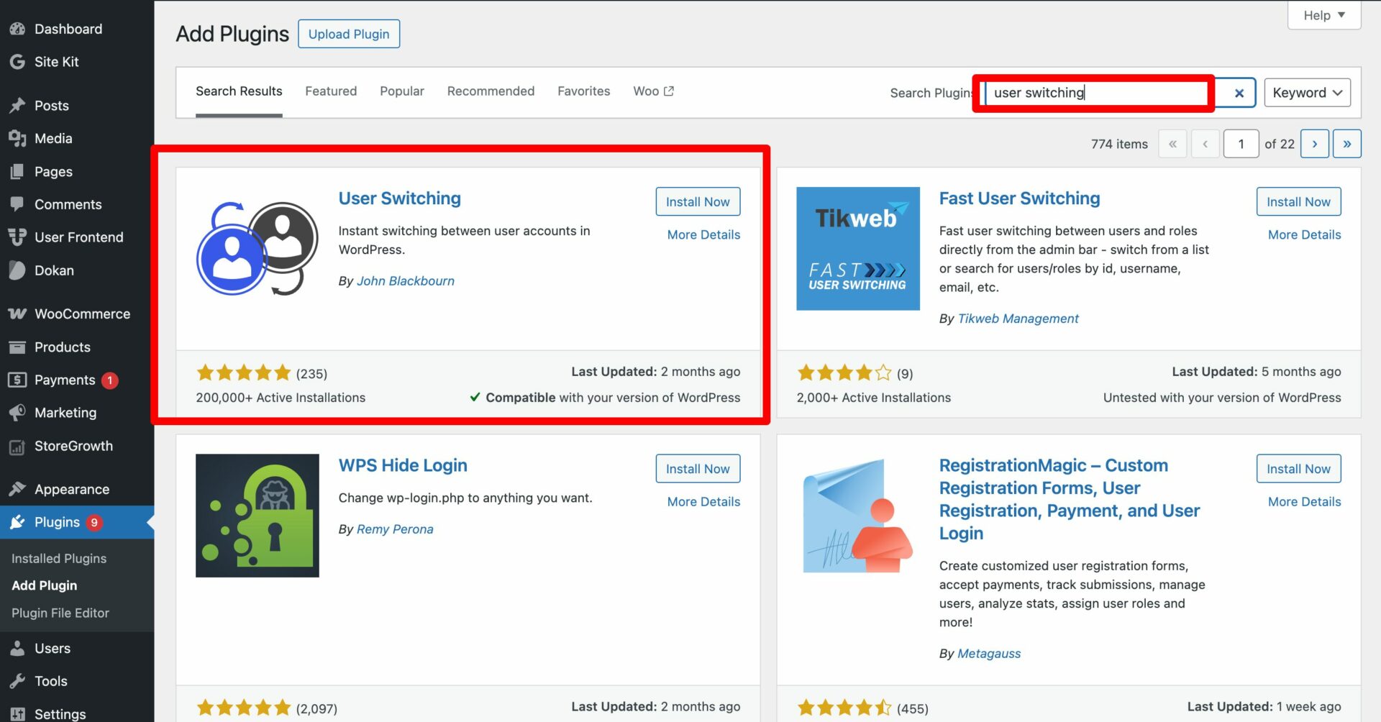Image resolution: width=1381 pixels, height=722 pixels.
Task: Jump to last results page arrow
Action: click(x=1347, y=144)
